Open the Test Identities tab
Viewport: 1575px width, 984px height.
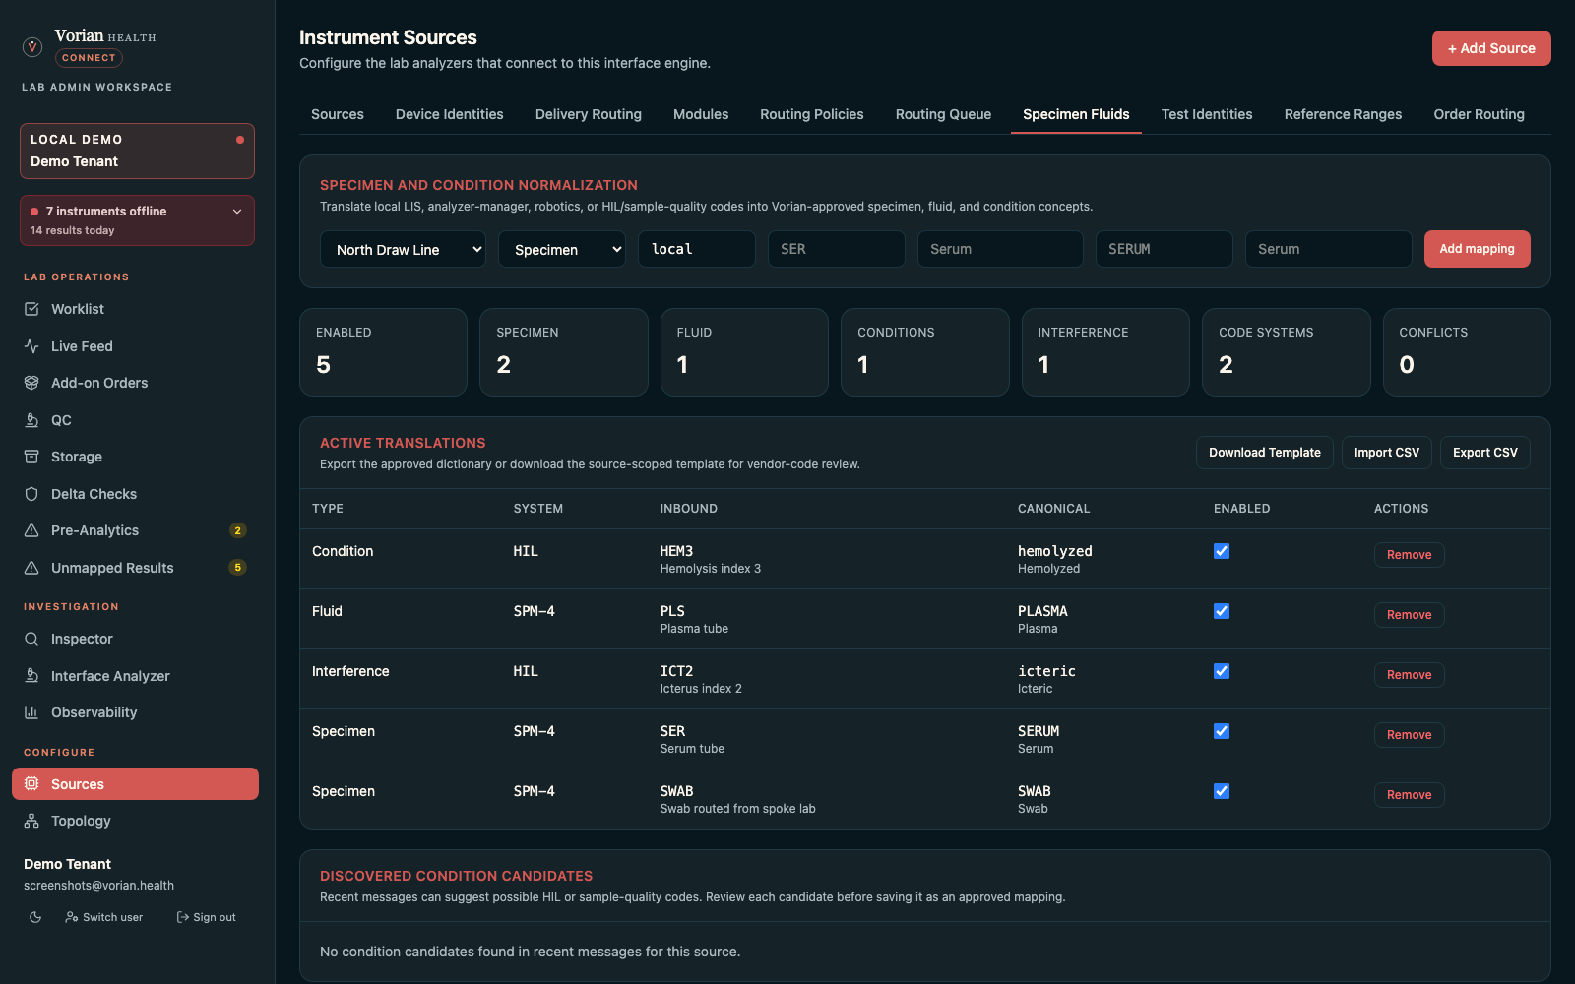point(1207,114)
